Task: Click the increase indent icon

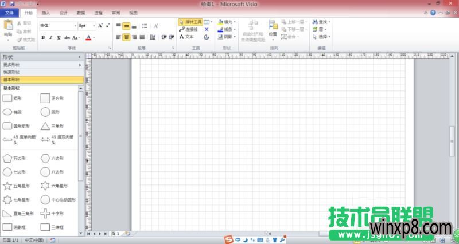Action: pyautogui.click(x=172, y=37)
